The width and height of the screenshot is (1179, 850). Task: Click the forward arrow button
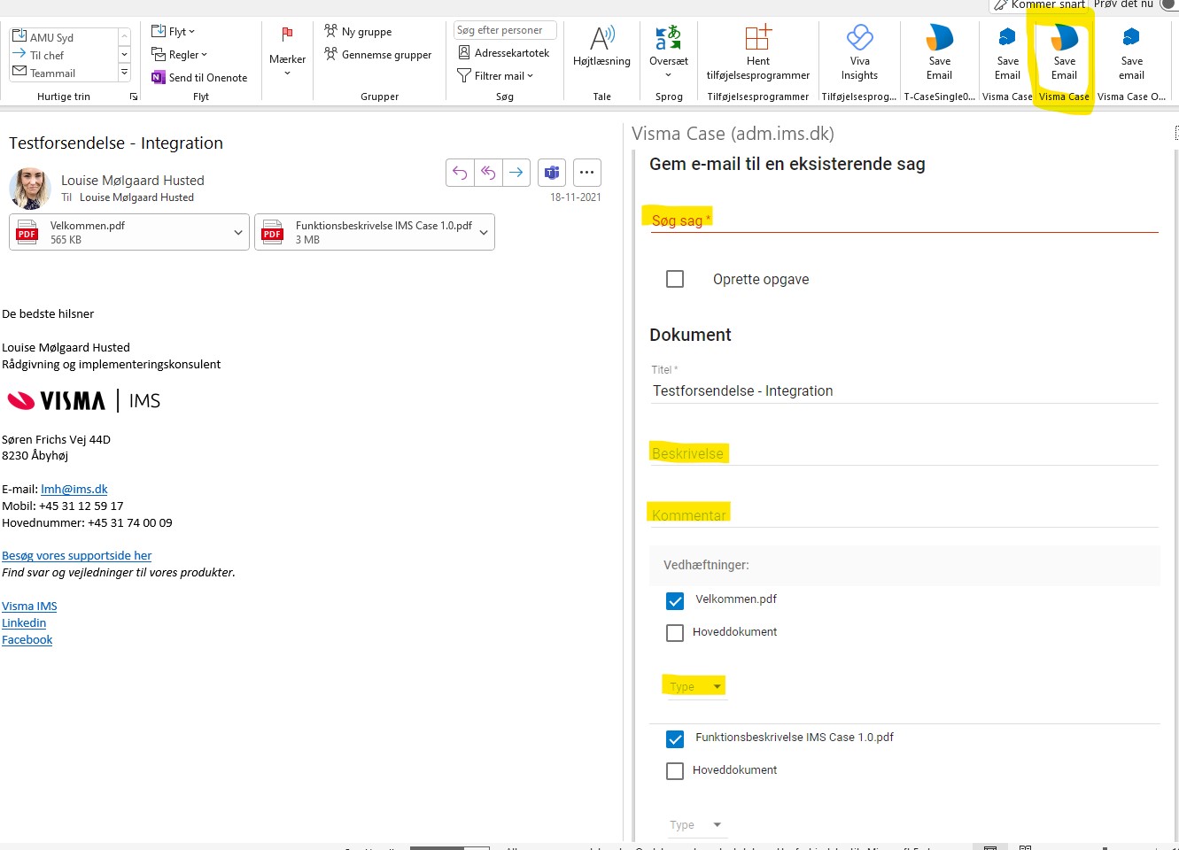516,173
